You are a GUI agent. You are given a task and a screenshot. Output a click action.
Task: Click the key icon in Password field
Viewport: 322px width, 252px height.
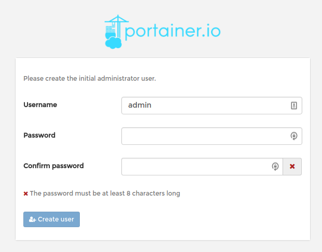294,136
